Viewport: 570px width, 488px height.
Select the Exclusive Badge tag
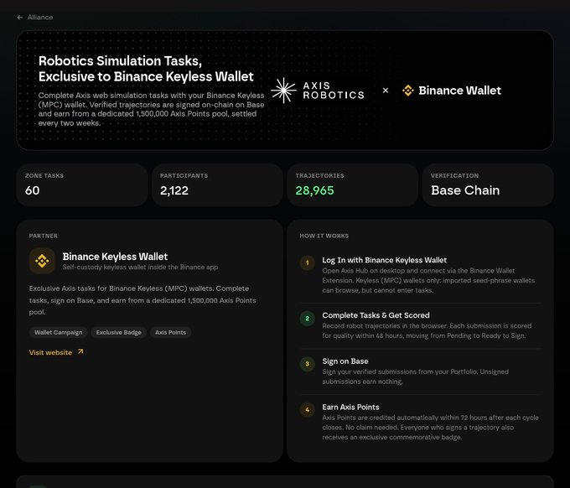coord(118,332)
